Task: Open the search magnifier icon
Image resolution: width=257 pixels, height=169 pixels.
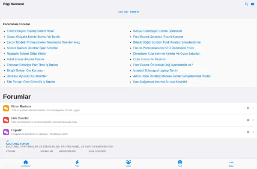Action: (x=246, y=4)
